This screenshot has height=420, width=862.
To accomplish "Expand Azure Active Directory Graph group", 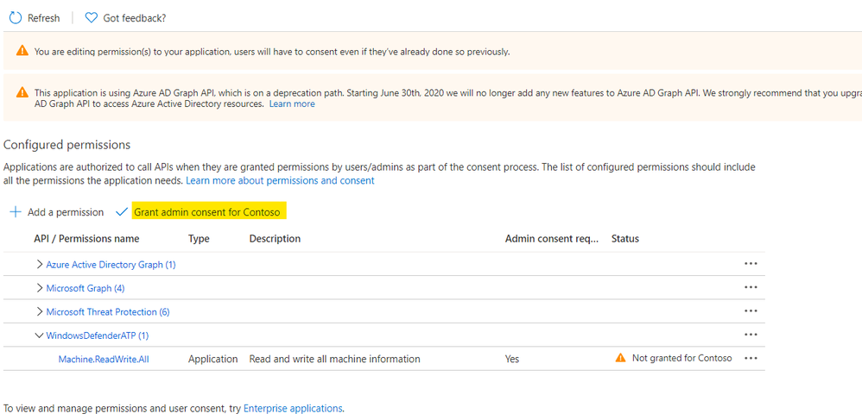I will 39,265.
